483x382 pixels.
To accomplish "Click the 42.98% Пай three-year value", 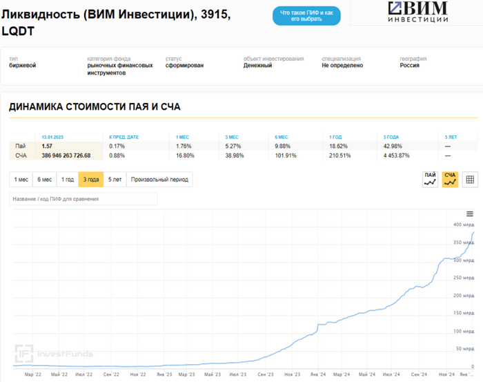I will [x=393, y=146].
